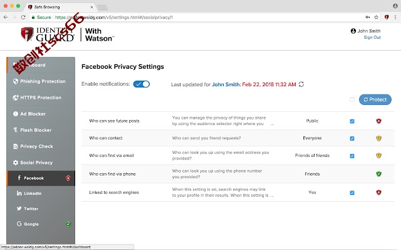Expand truncated search engines description ellipsis
This screenshot has height=250, width=401.
click(272, 196)
